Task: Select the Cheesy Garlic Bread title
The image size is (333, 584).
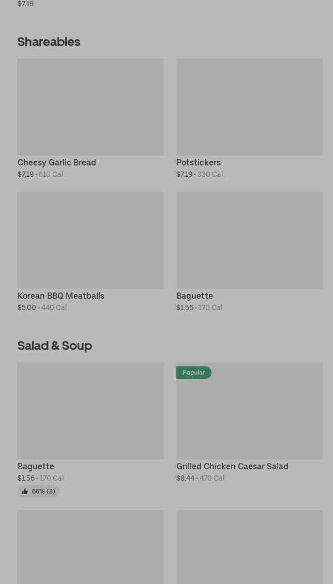Action: pyautogui.click(x=57, y=162)
